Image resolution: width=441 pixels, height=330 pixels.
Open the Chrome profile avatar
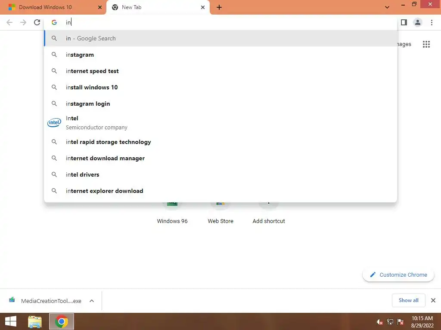tap(418, 22)
